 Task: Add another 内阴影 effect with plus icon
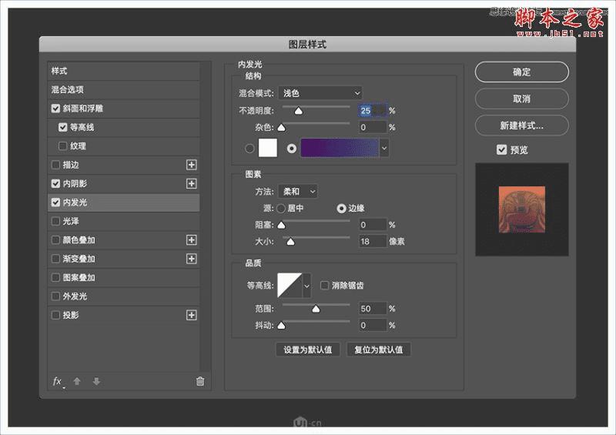191,183
